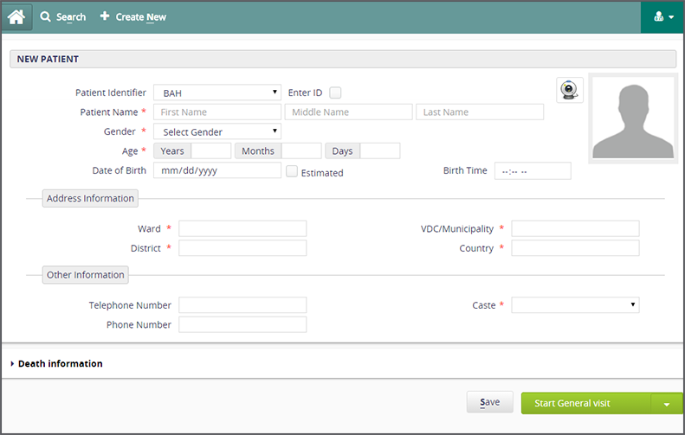Screen dimensions: 685x435
Task: Focus the Middle Name field
Action: pos(348,112)
